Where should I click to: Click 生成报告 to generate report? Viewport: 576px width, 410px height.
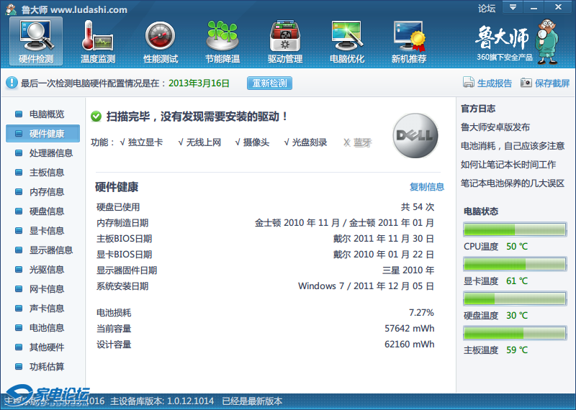[487, 83]
